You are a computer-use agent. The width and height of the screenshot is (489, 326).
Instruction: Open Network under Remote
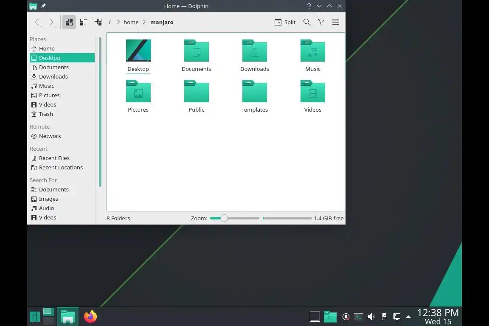pyautogui.click(x=62, y=136)
